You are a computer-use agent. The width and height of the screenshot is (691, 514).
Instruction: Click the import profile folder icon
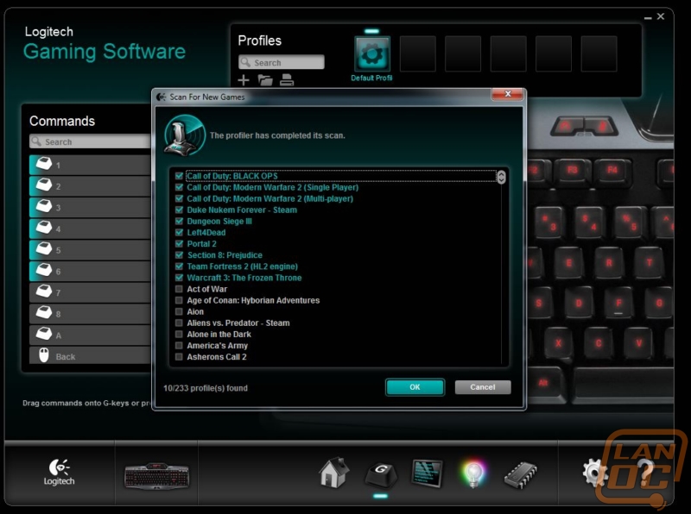(265, 80)
